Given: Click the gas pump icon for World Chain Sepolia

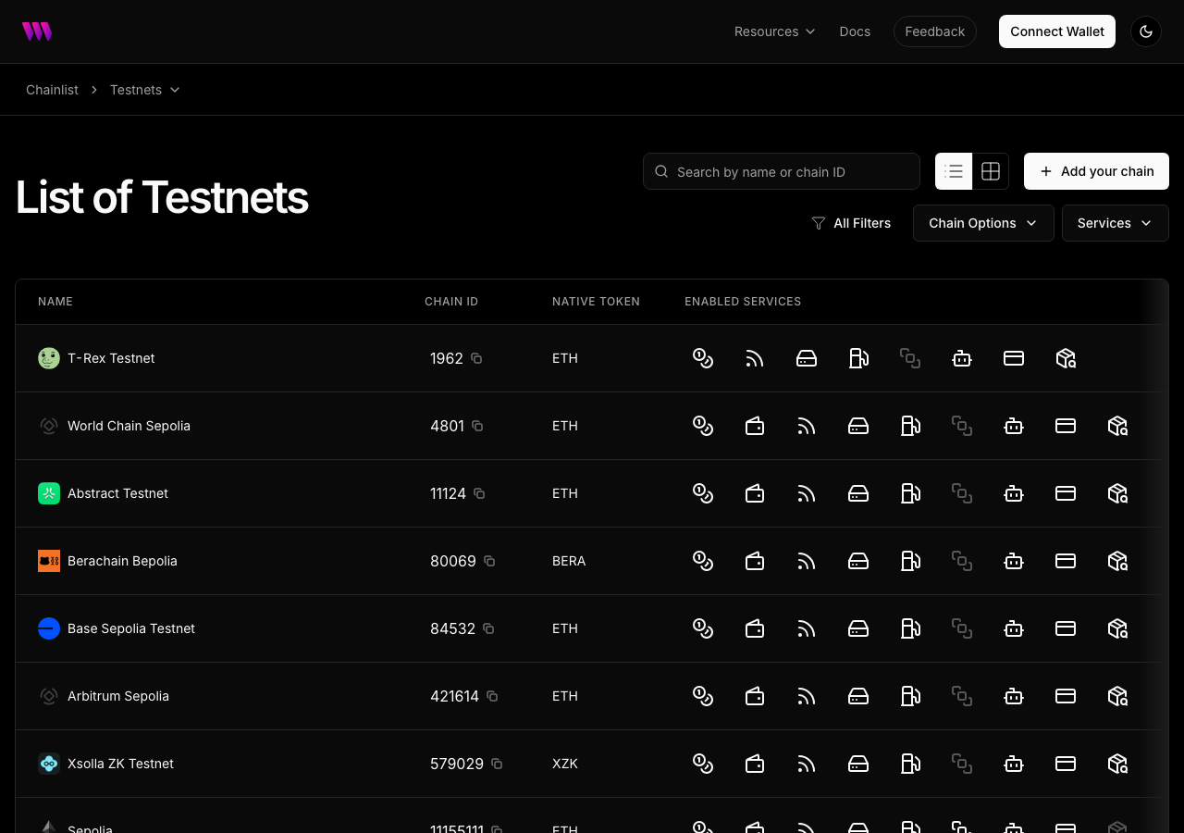Looking at the screenshot, I should pos(910,426).
